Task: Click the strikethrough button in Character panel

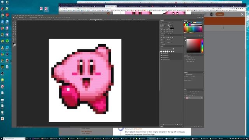Action: 173,30
